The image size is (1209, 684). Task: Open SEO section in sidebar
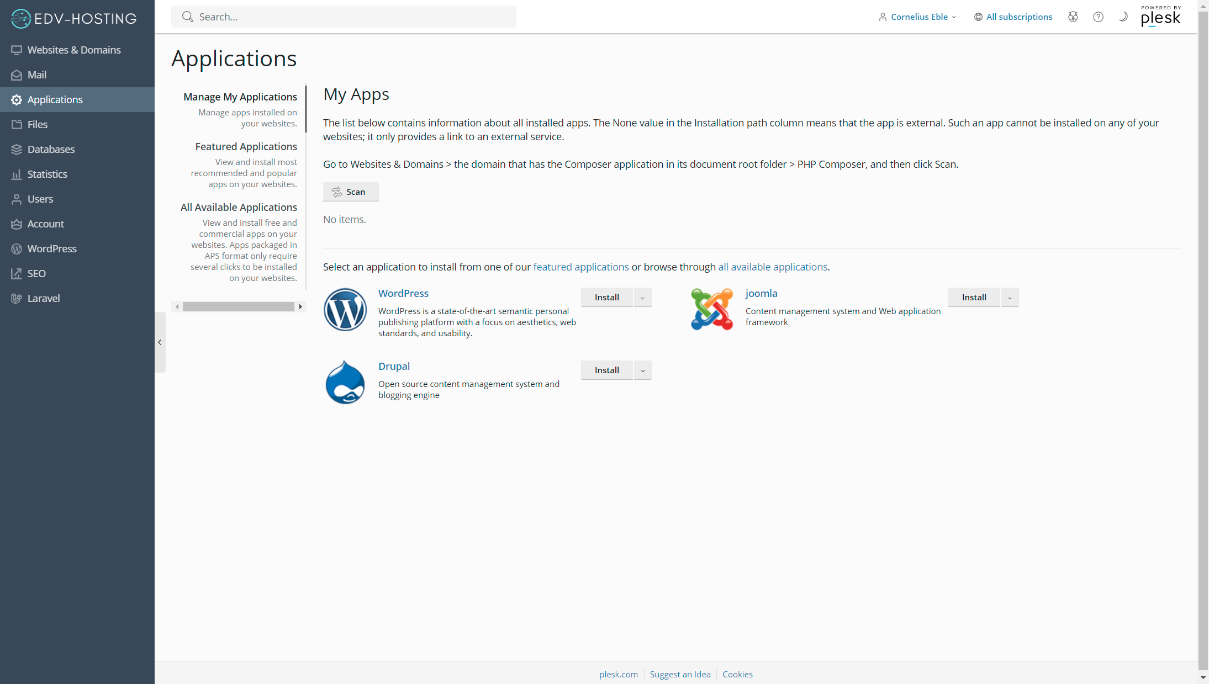pyautogui.click(x=36, y=273)
